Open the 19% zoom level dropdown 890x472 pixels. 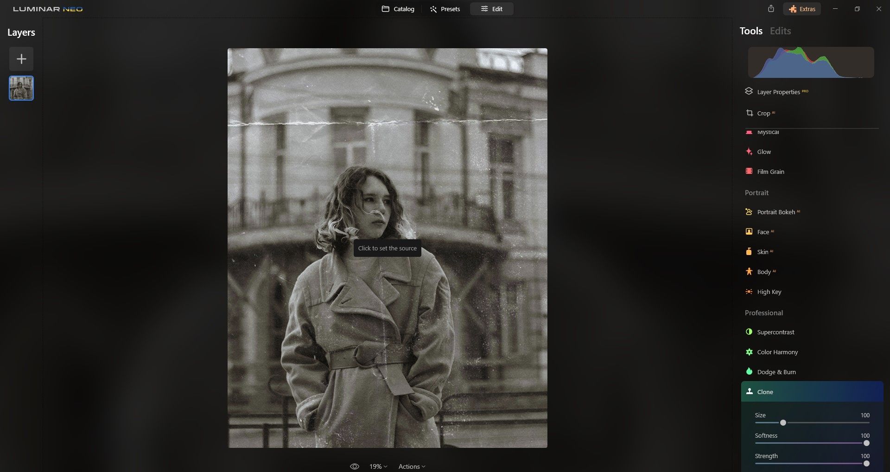point(378,466)
